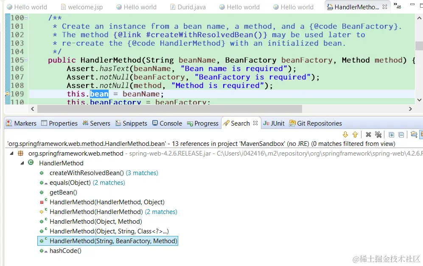
Task: Open the Servers view tab
Action: (x=96, y=123)
